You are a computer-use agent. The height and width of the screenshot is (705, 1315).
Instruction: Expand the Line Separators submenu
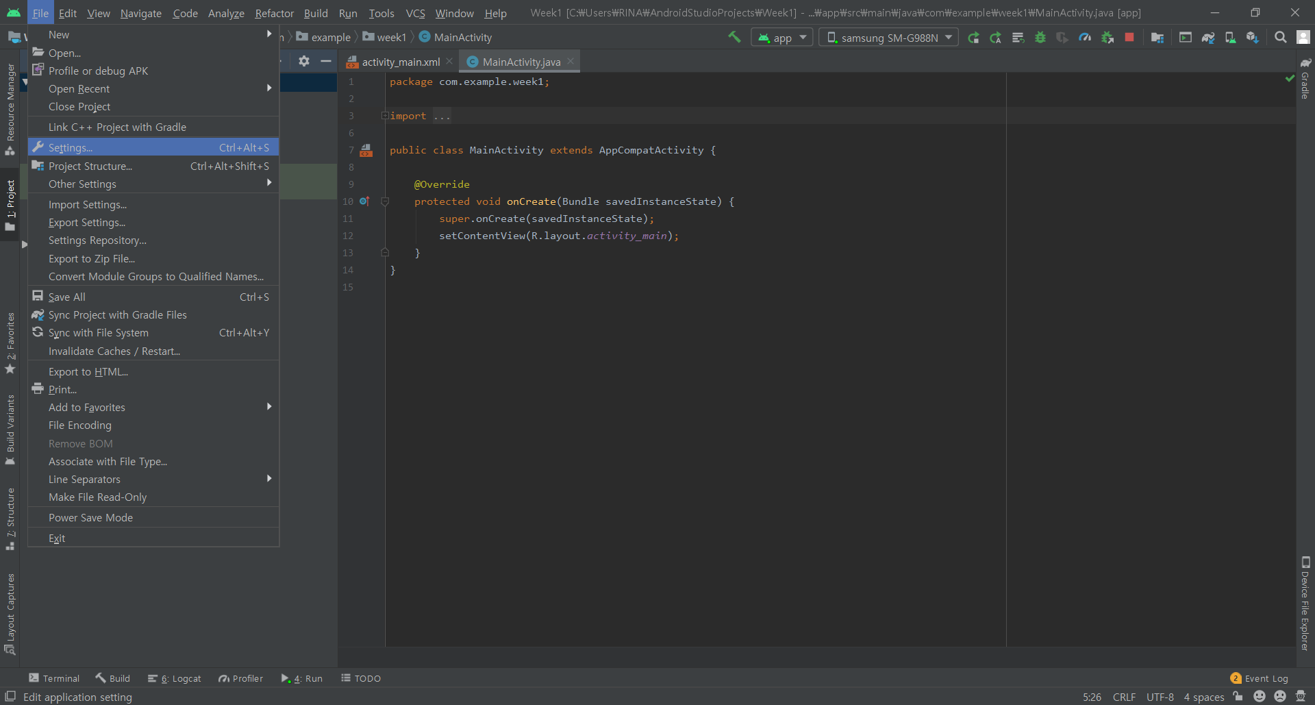pyautogui.click(x=153, y=479)
